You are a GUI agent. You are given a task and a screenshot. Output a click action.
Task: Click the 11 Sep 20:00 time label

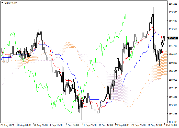89,125
